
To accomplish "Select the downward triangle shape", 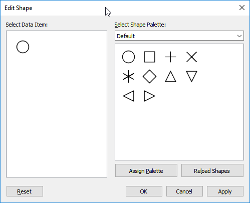I will pyautogui.click(x=191, y=77).
